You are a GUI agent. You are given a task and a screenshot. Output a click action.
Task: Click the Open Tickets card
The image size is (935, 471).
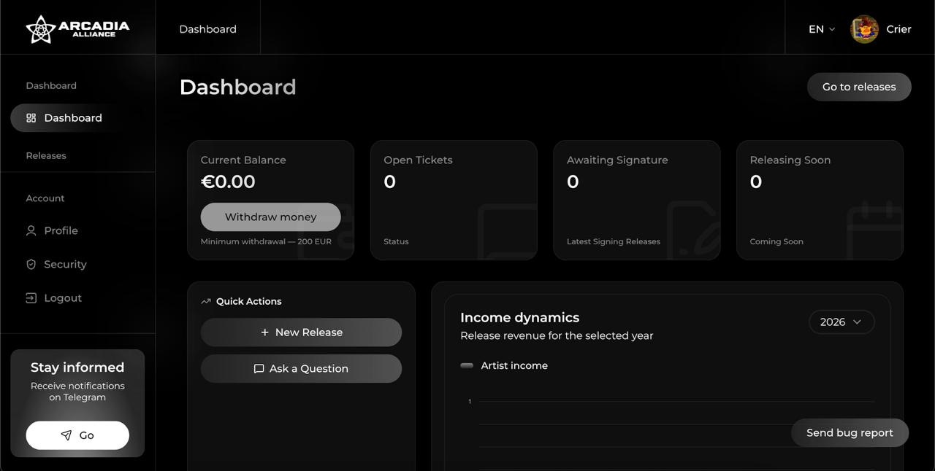[x=454, y=201]
